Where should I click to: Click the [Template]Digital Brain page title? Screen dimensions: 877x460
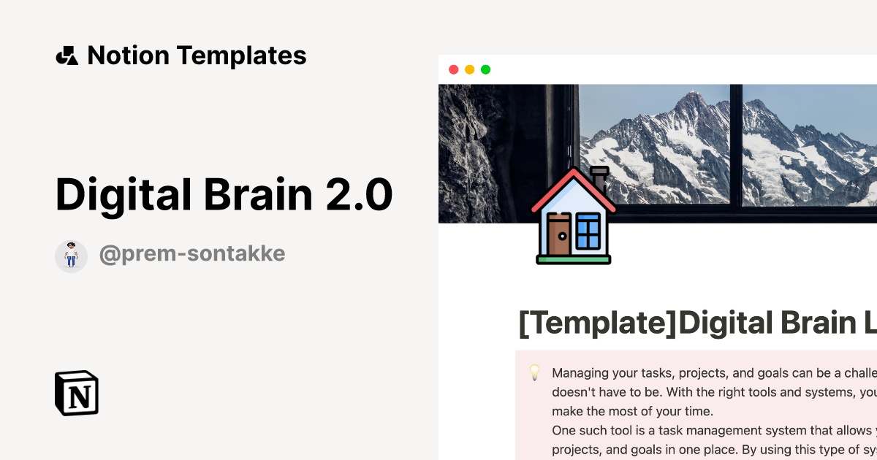click(694, 322)
